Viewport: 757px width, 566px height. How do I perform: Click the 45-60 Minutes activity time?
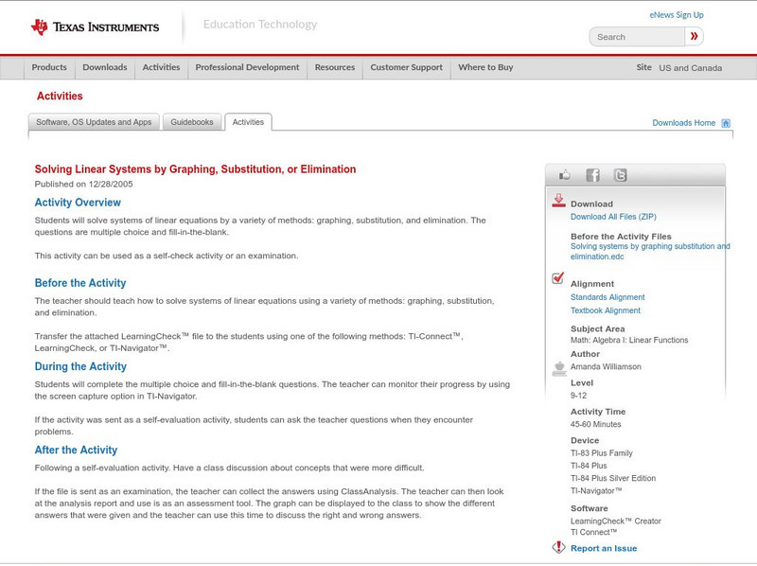[x=596, y=424]
